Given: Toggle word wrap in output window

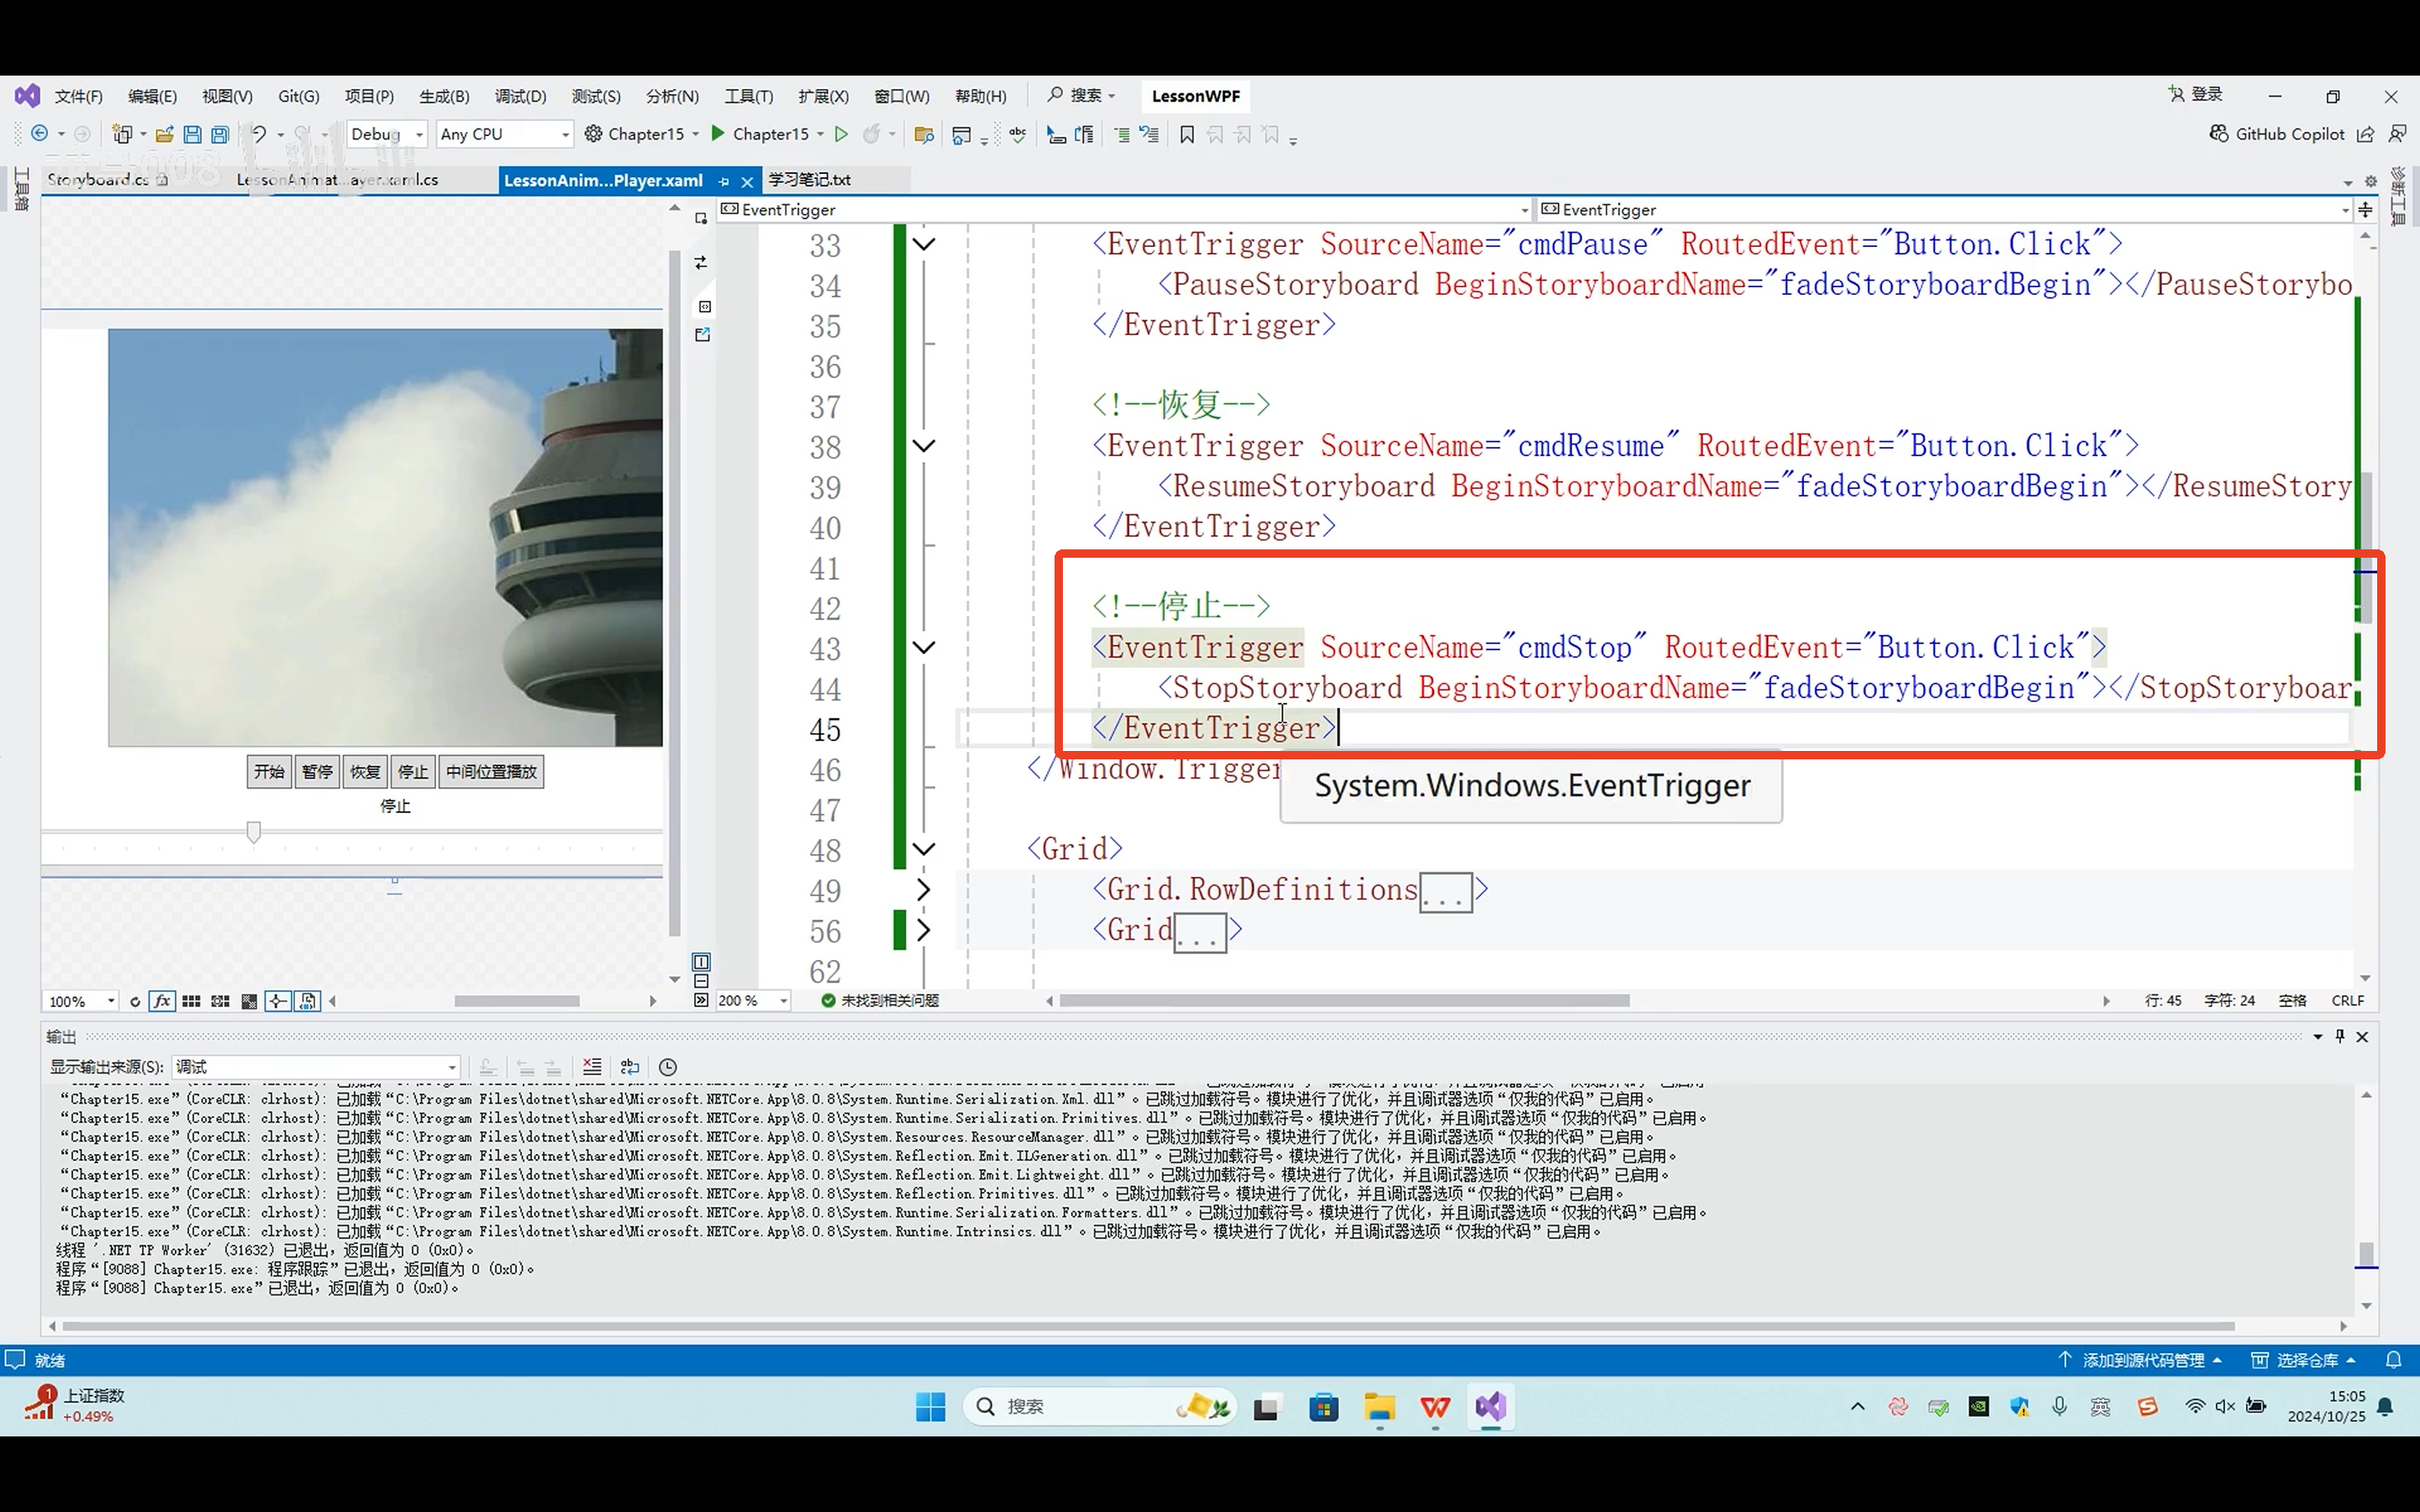Looking at the screenshot, I should [x=630, y=1067].
